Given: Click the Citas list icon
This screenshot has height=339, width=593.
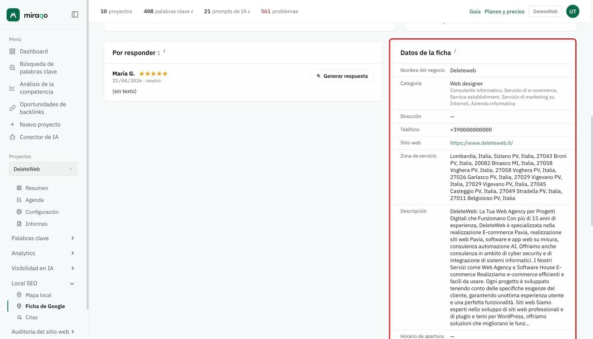Looking at the screenshot, I should tap(19, 317).
